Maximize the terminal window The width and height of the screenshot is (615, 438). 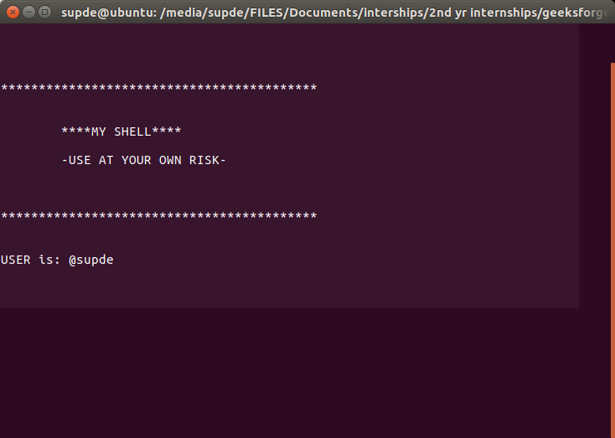[44, 12]
